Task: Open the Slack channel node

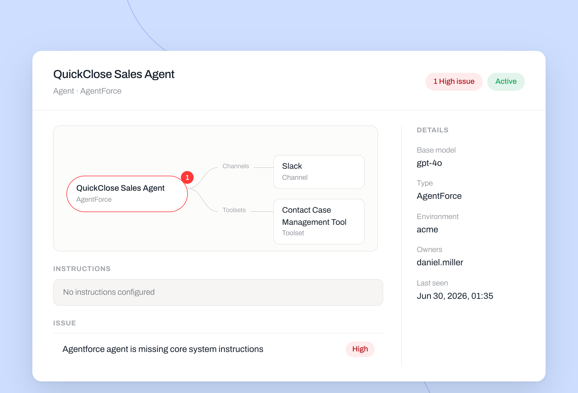Action: pos(319,172)
